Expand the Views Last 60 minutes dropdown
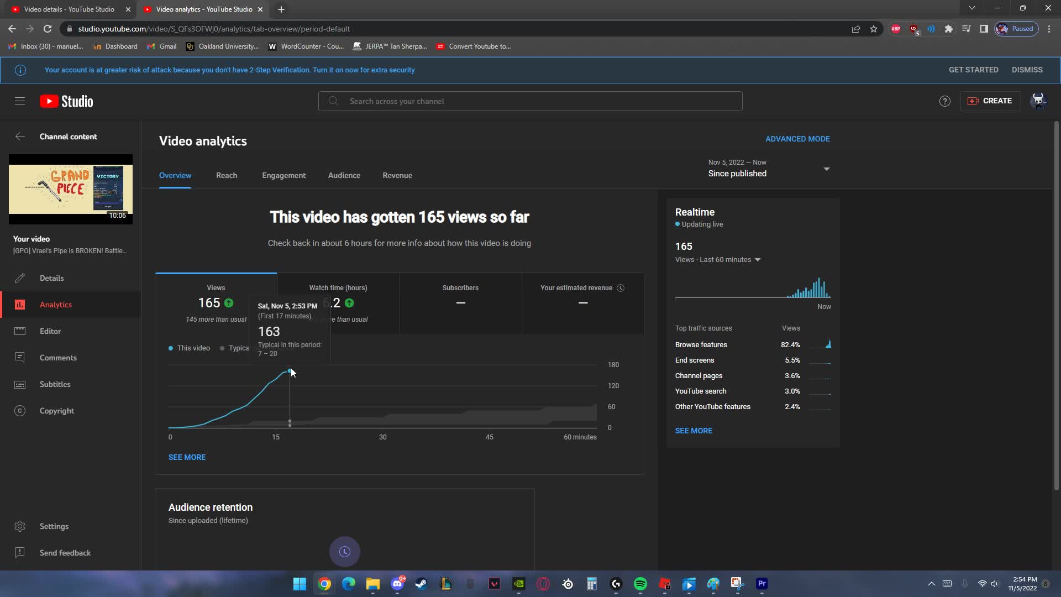 click(758, 260)
